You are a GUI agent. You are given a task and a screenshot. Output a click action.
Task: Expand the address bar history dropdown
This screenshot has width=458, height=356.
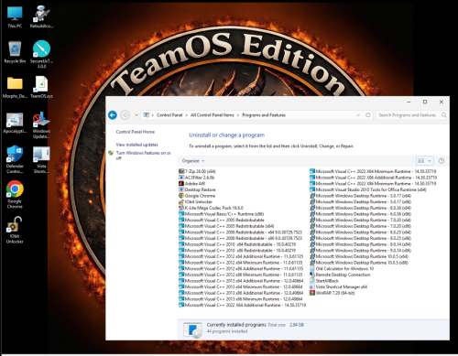coord(358,115)
